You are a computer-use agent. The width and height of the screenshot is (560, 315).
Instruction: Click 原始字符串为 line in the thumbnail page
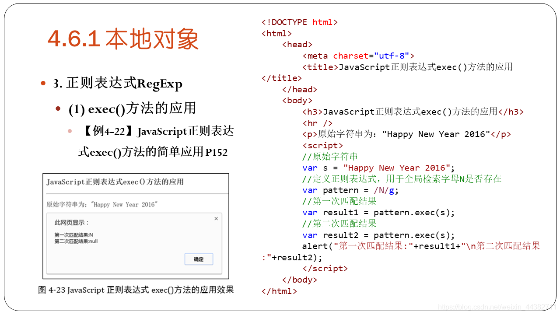click(102, 204)
